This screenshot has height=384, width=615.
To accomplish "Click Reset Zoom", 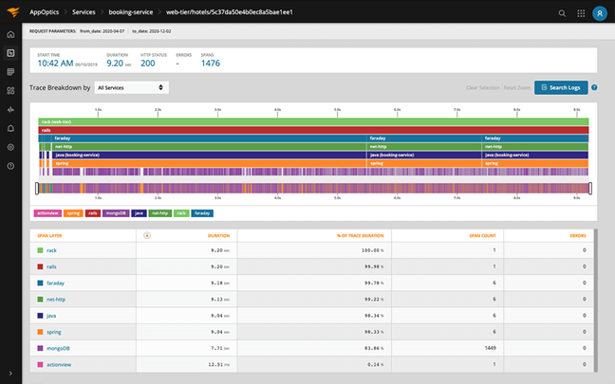I will tap(517, 88).
